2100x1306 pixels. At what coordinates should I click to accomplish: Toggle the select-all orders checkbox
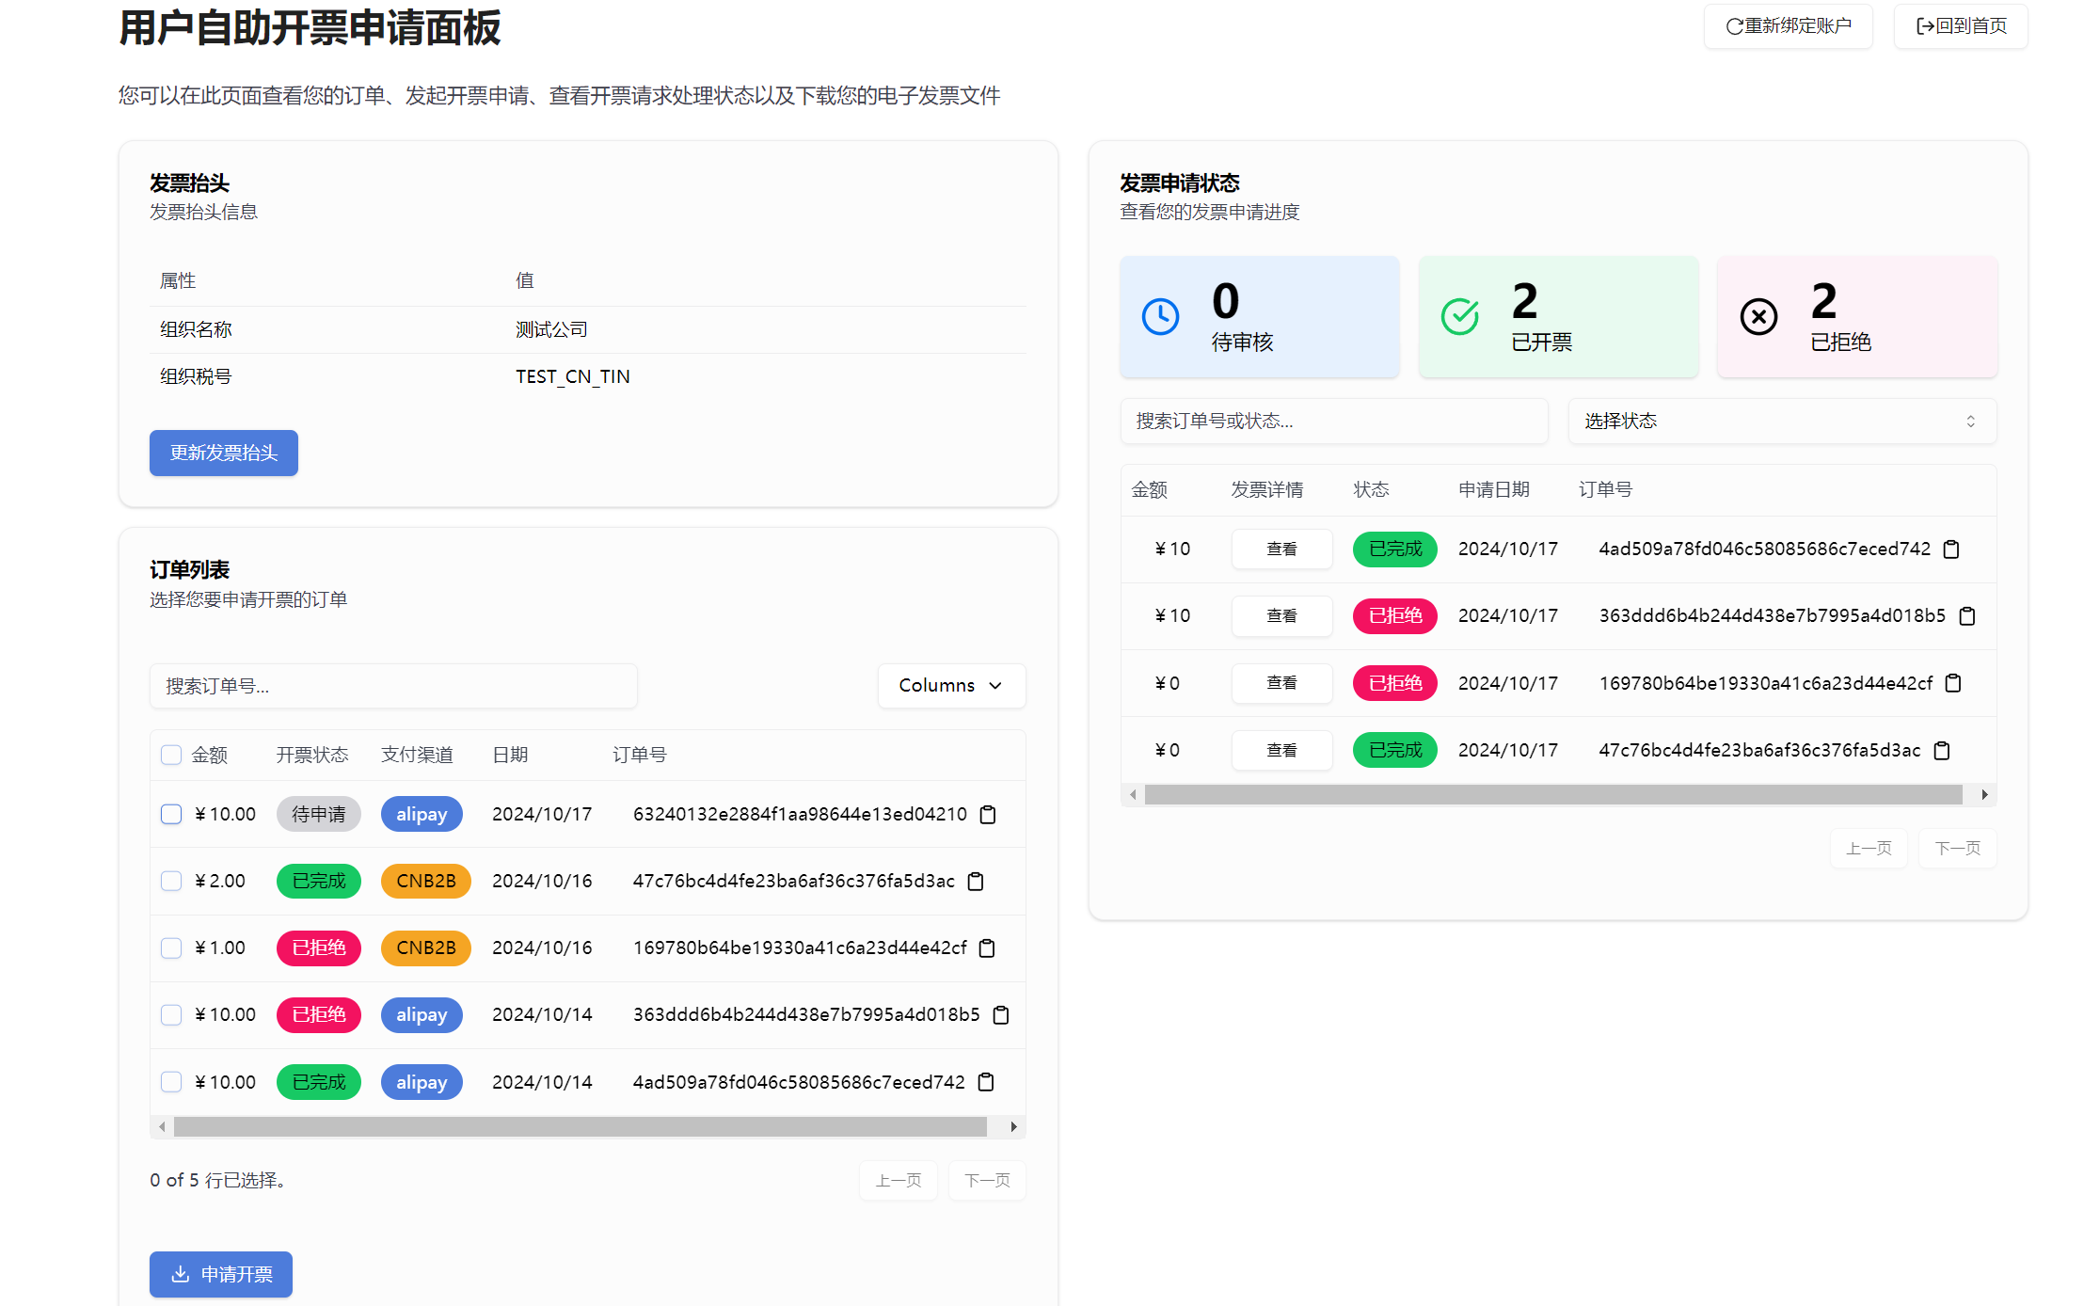coord(171,755)
